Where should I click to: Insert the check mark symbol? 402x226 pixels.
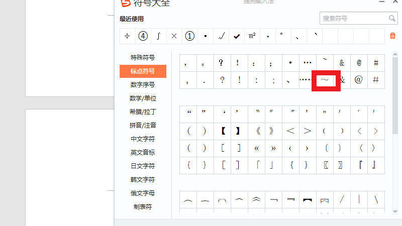coord(236,36)
